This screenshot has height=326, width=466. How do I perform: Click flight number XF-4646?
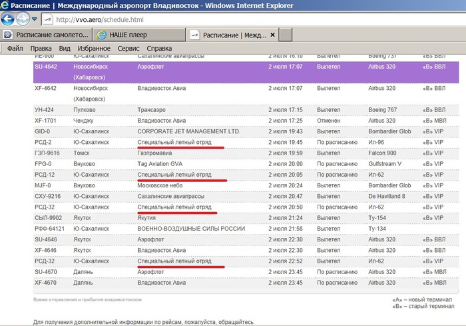pos(45,251)
